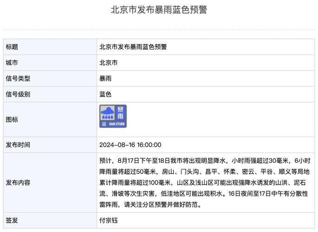
Task: Select the 发布内容 row label
Action: click(18, 182)
